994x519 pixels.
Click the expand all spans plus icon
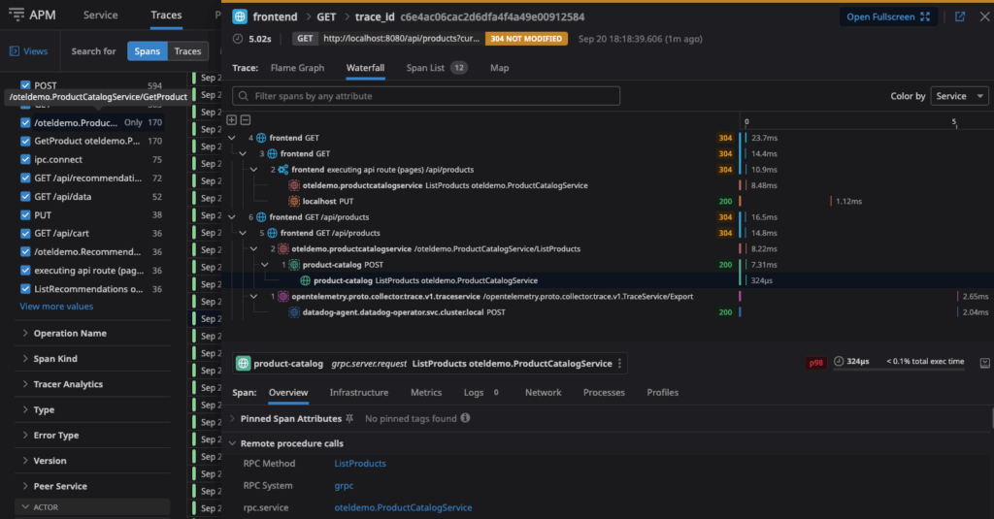(x=231, y=120)
